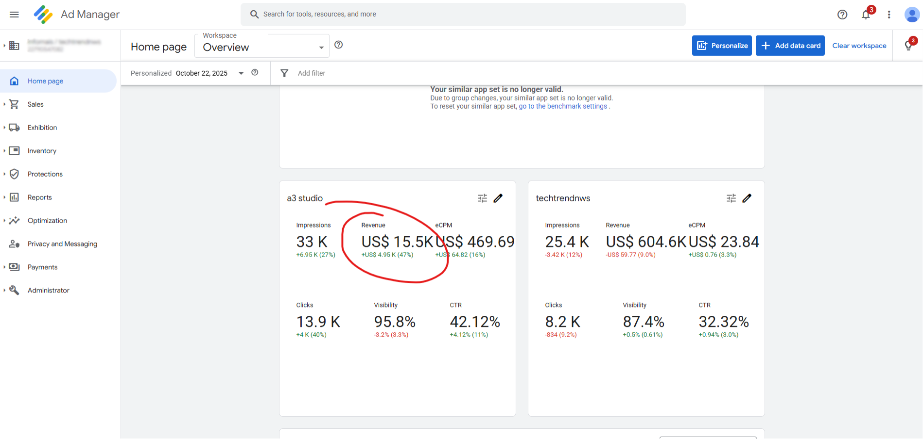Expand the Inventory menu arrow
923x439 pixels.
pyautogui.click(x=4, y=151)
